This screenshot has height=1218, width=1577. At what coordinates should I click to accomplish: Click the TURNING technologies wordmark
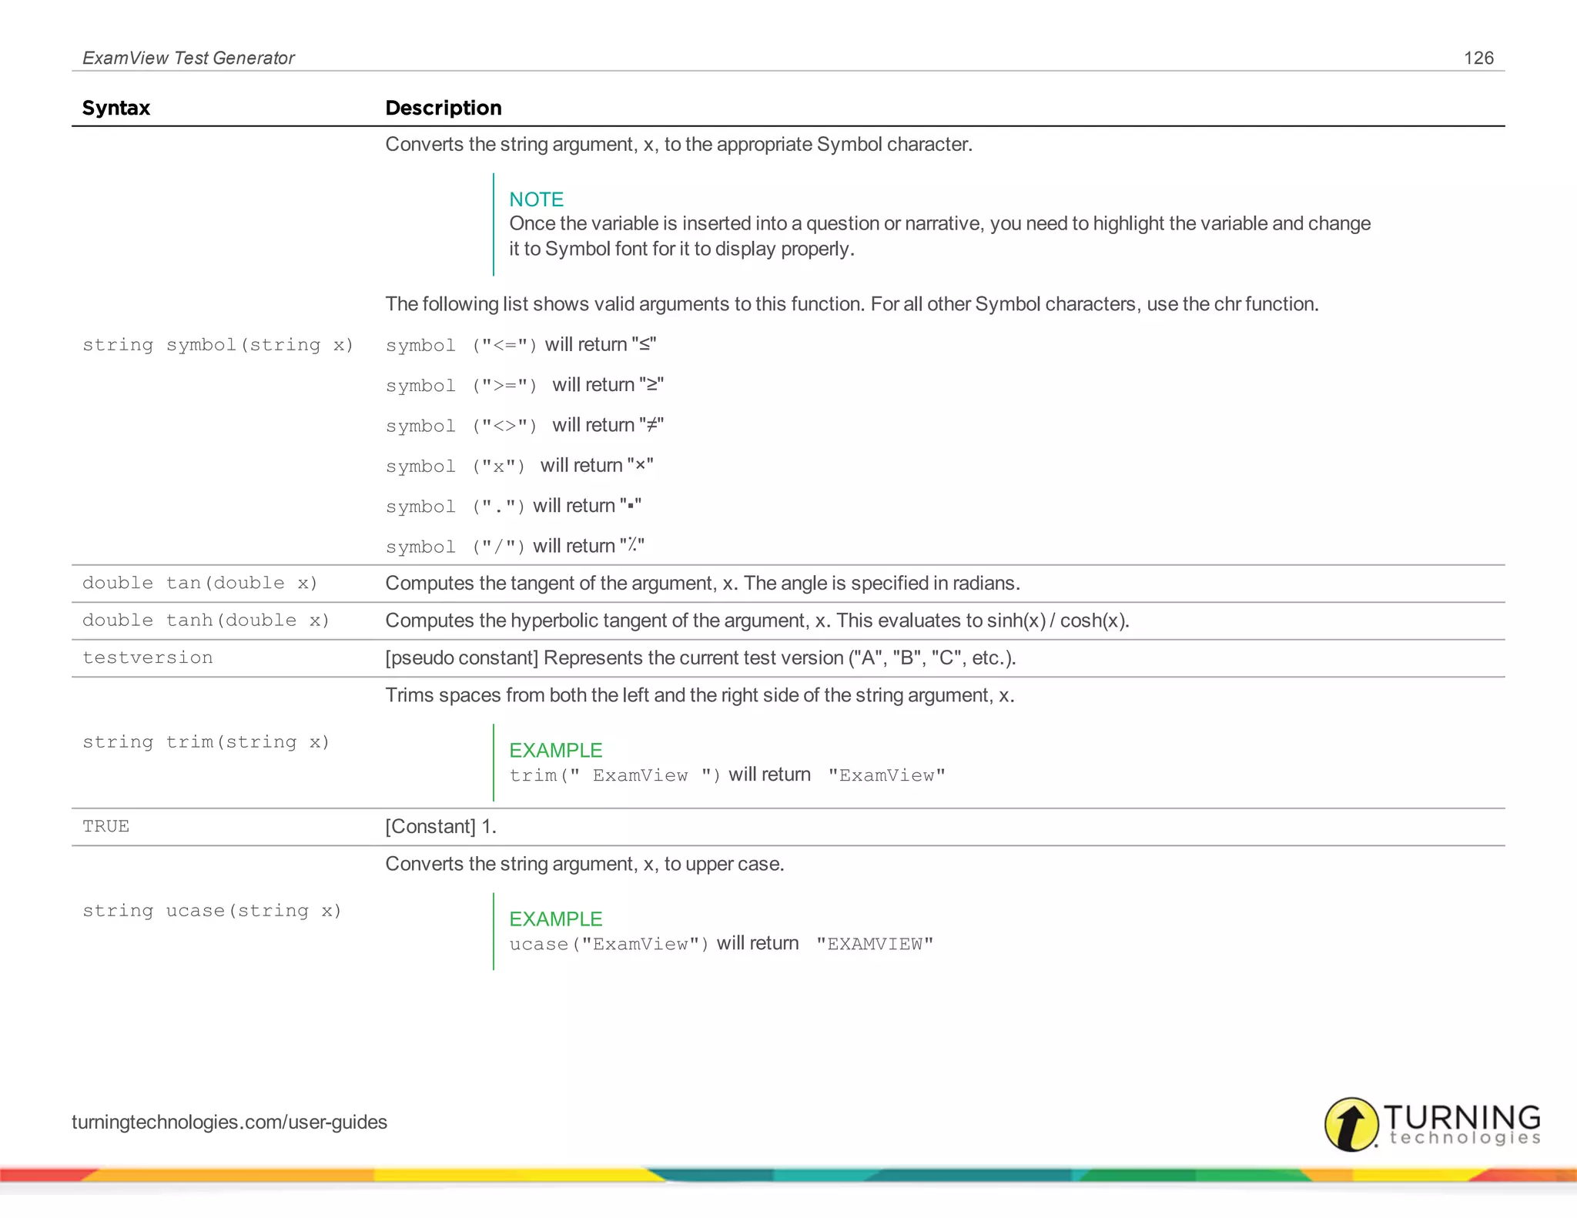[1463, 1124]
